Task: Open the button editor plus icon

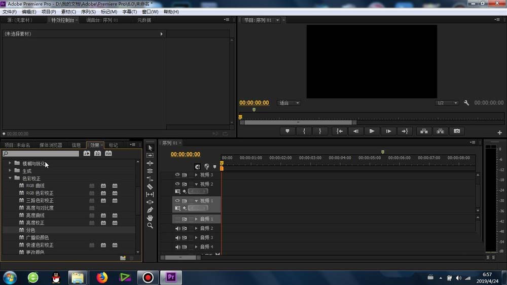Action: click(499, 133)
